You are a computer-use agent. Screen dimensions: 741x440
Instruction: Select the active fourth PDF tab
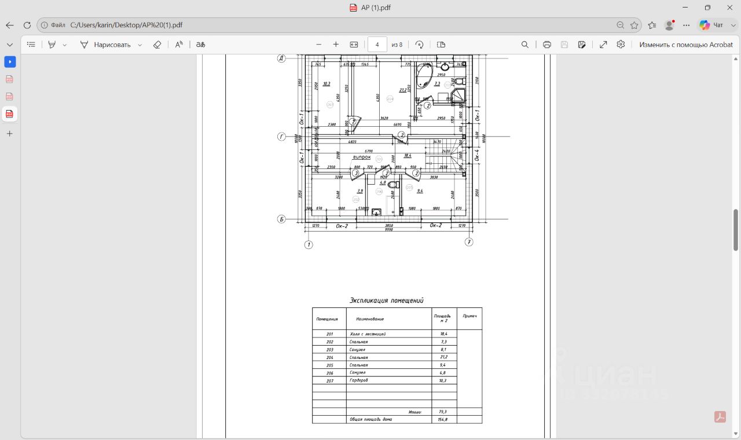(10, 114)
